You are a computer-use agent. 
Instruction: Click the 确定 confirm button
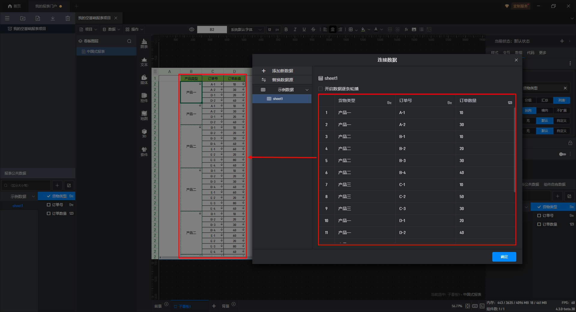tap(504, 257)
